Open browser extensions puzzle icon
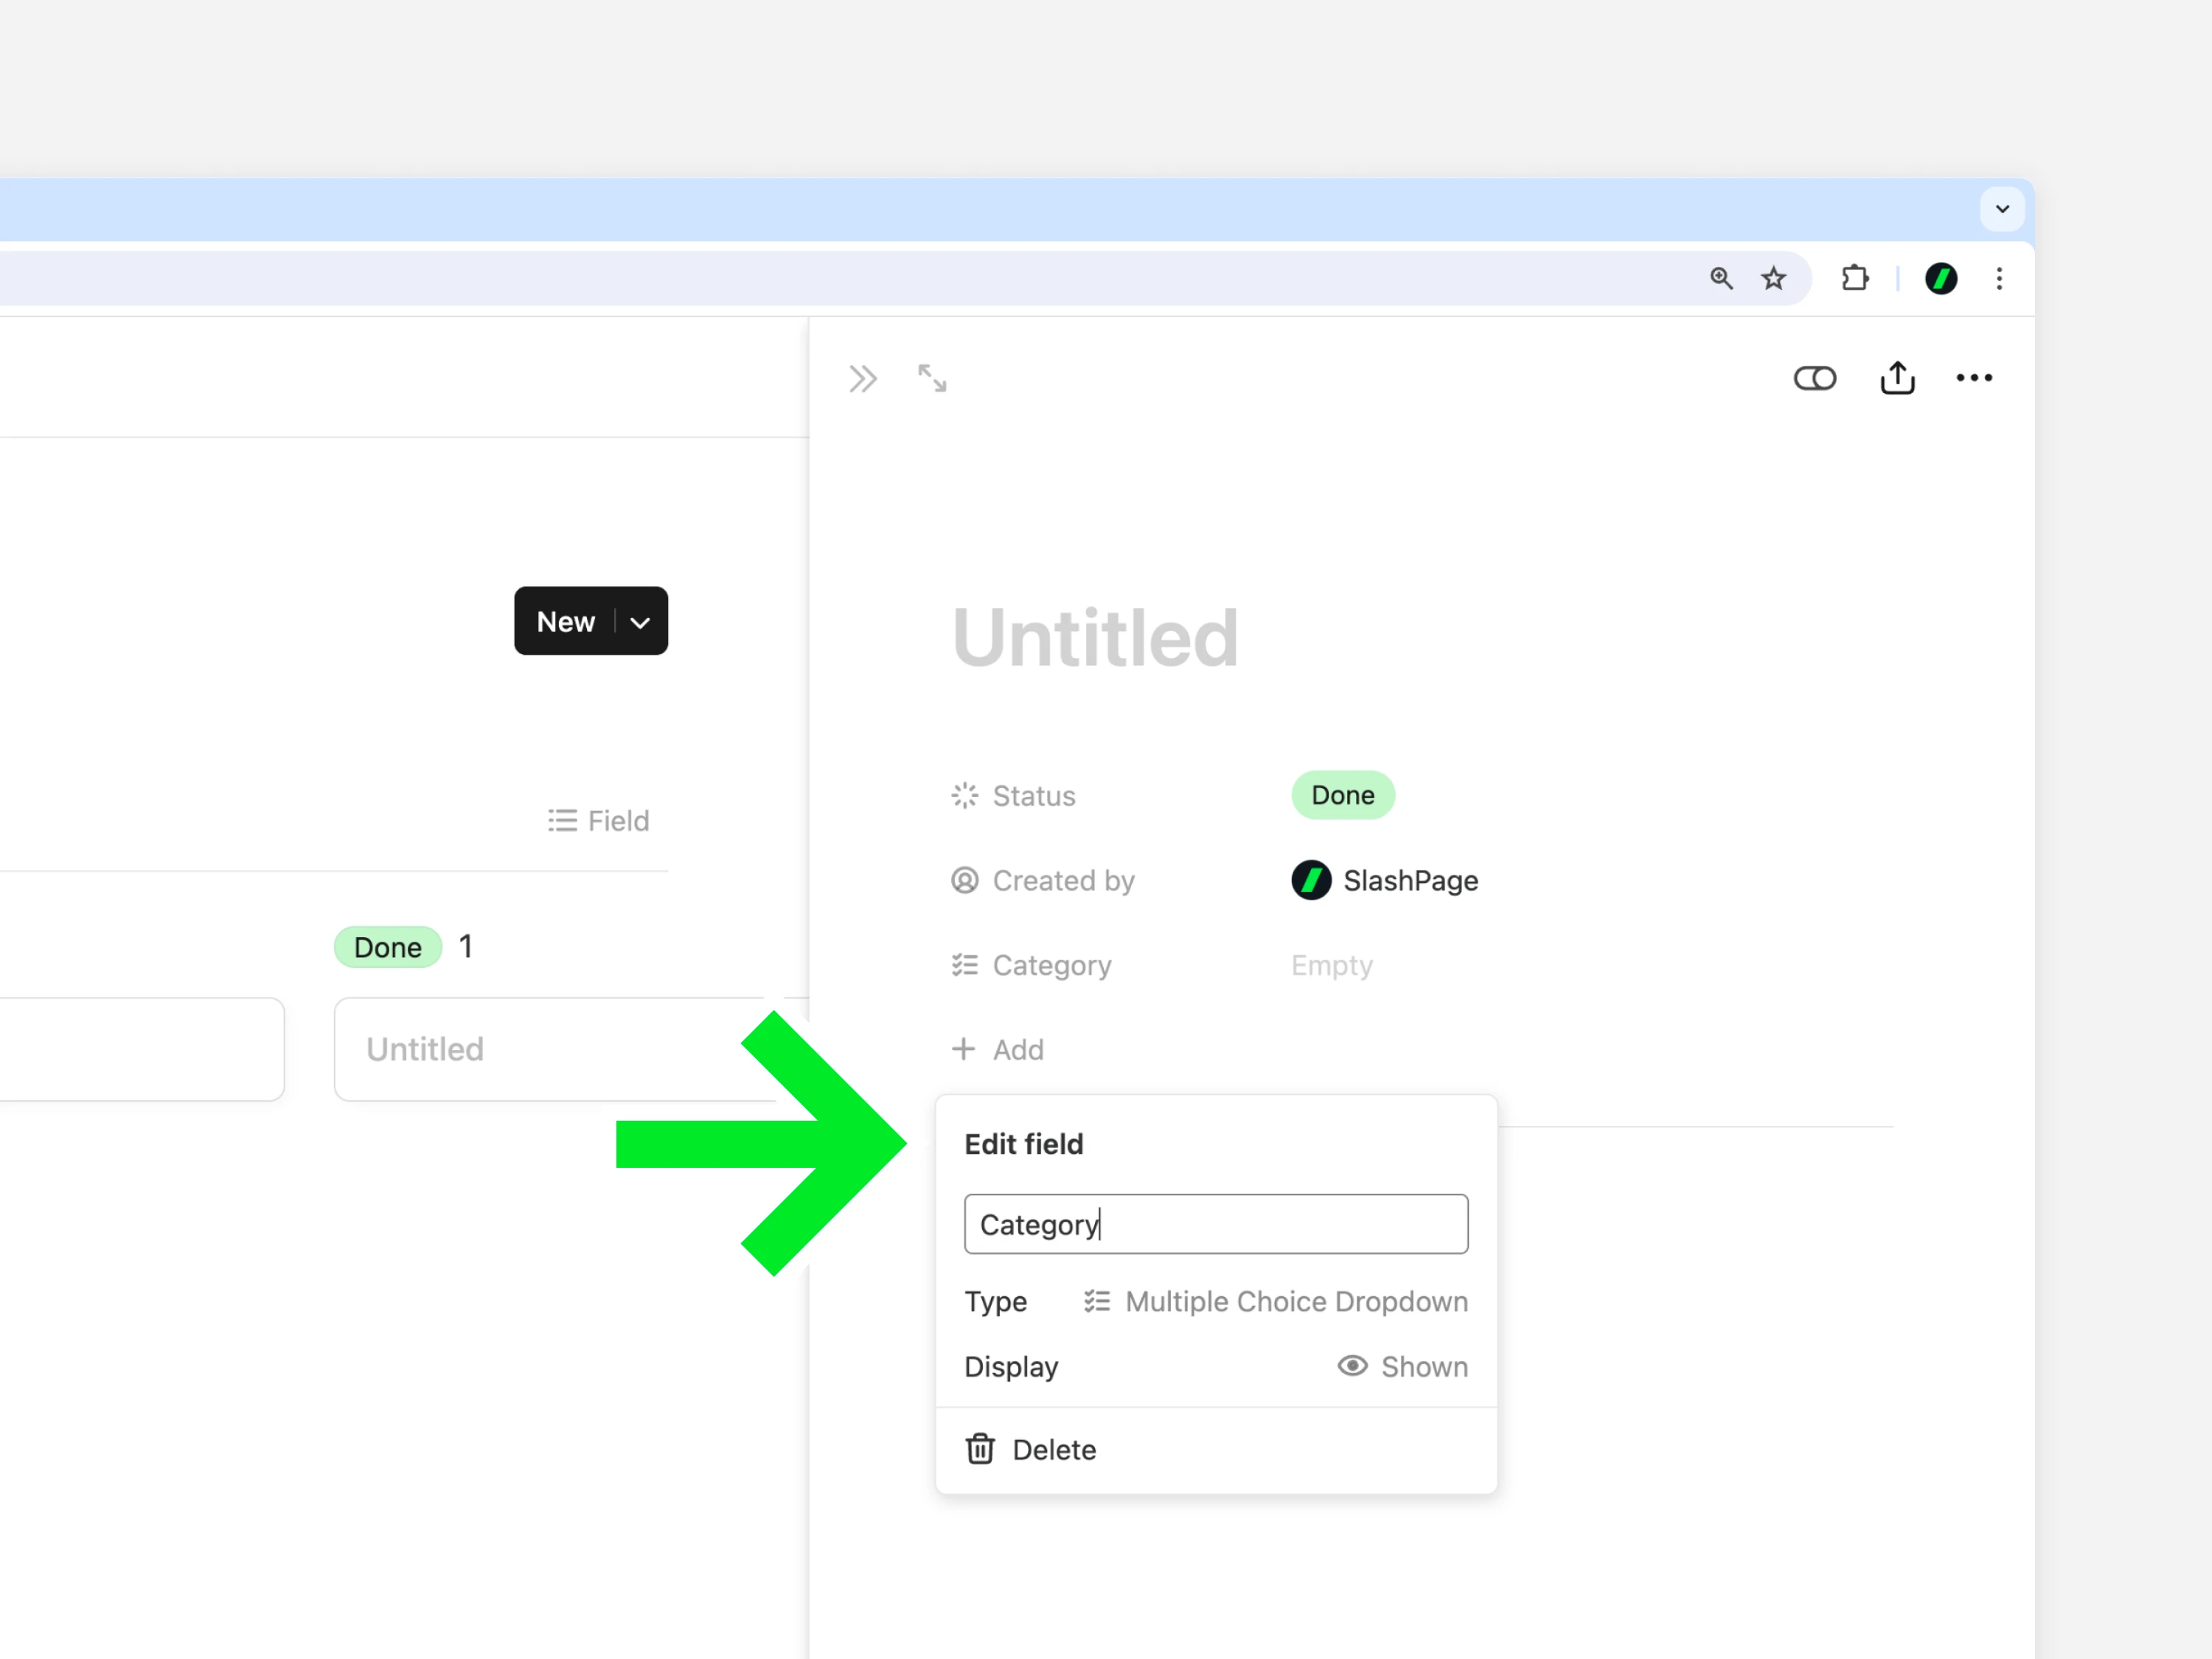This screenshot has width=2212, height=1659. point(1855,278)
